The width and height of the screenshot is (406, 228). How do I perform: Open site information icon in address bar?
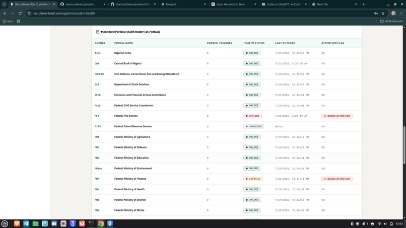(x=29, y=13)
